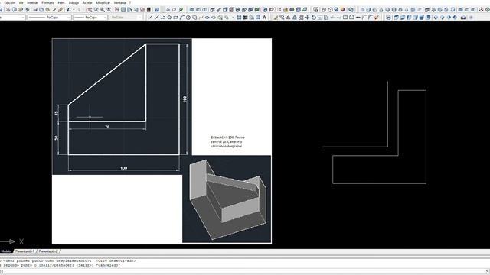This screenshot has height=275, width=490.
Task: Select the Hatch tool
Action: [239, 18]
